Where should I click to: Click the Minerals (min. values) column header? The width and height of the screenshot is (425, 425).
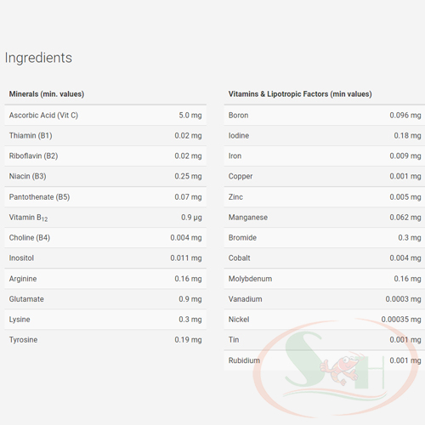(x=47, y=94)
